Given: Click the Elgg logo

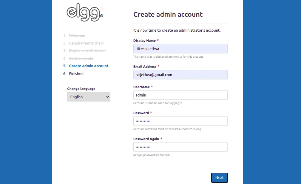Looking at the screenshot, I should (x=85, y=13).
